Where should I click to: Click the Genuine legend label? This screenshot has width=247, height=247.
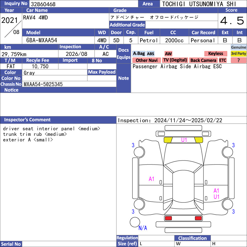pos(238,47)
